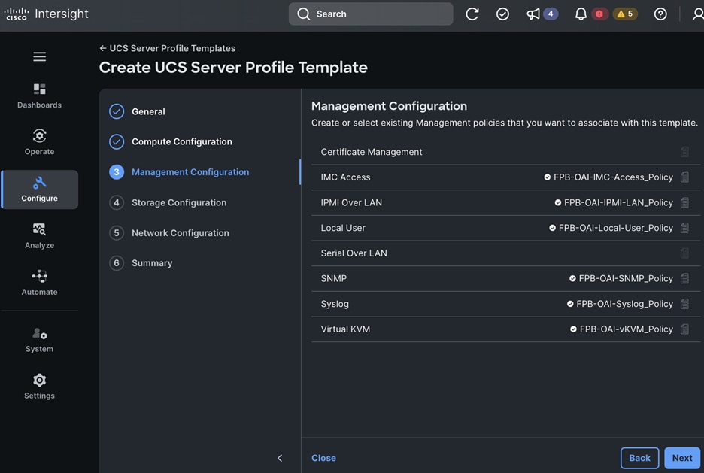Select policy icon for Local User
This screenshot has height=473, width=704.
684,228
